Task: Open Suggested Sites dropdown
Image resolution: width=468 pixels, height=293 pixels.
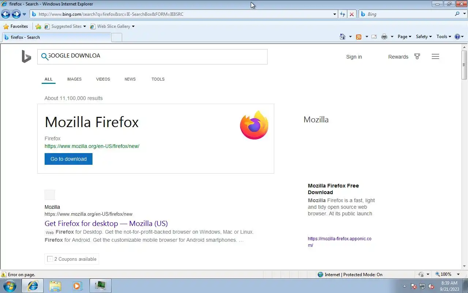Action: click(x=65, y=26)
